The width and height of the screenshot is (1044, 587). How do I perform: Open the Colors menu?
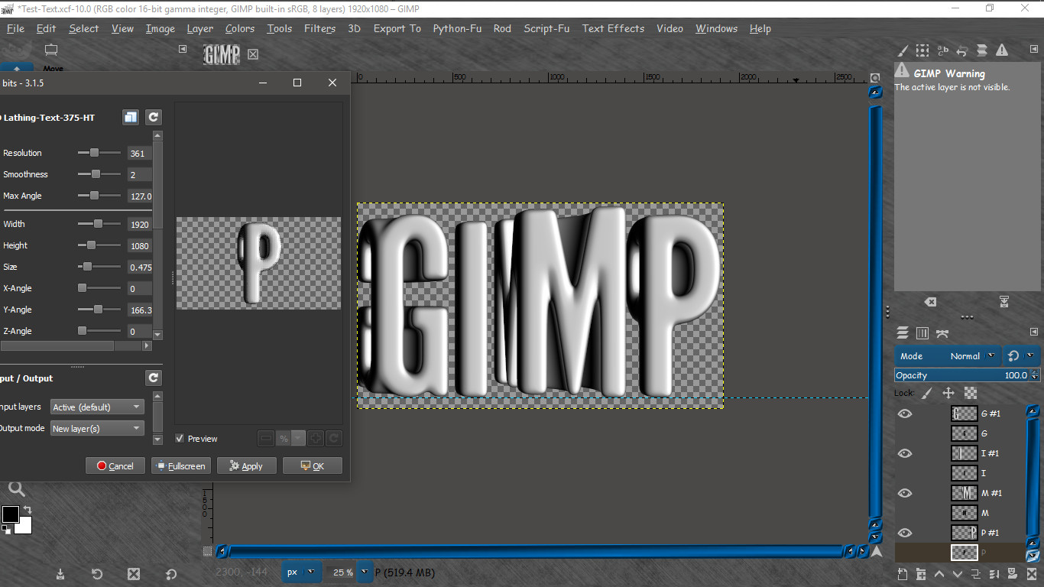coord(240,28)
